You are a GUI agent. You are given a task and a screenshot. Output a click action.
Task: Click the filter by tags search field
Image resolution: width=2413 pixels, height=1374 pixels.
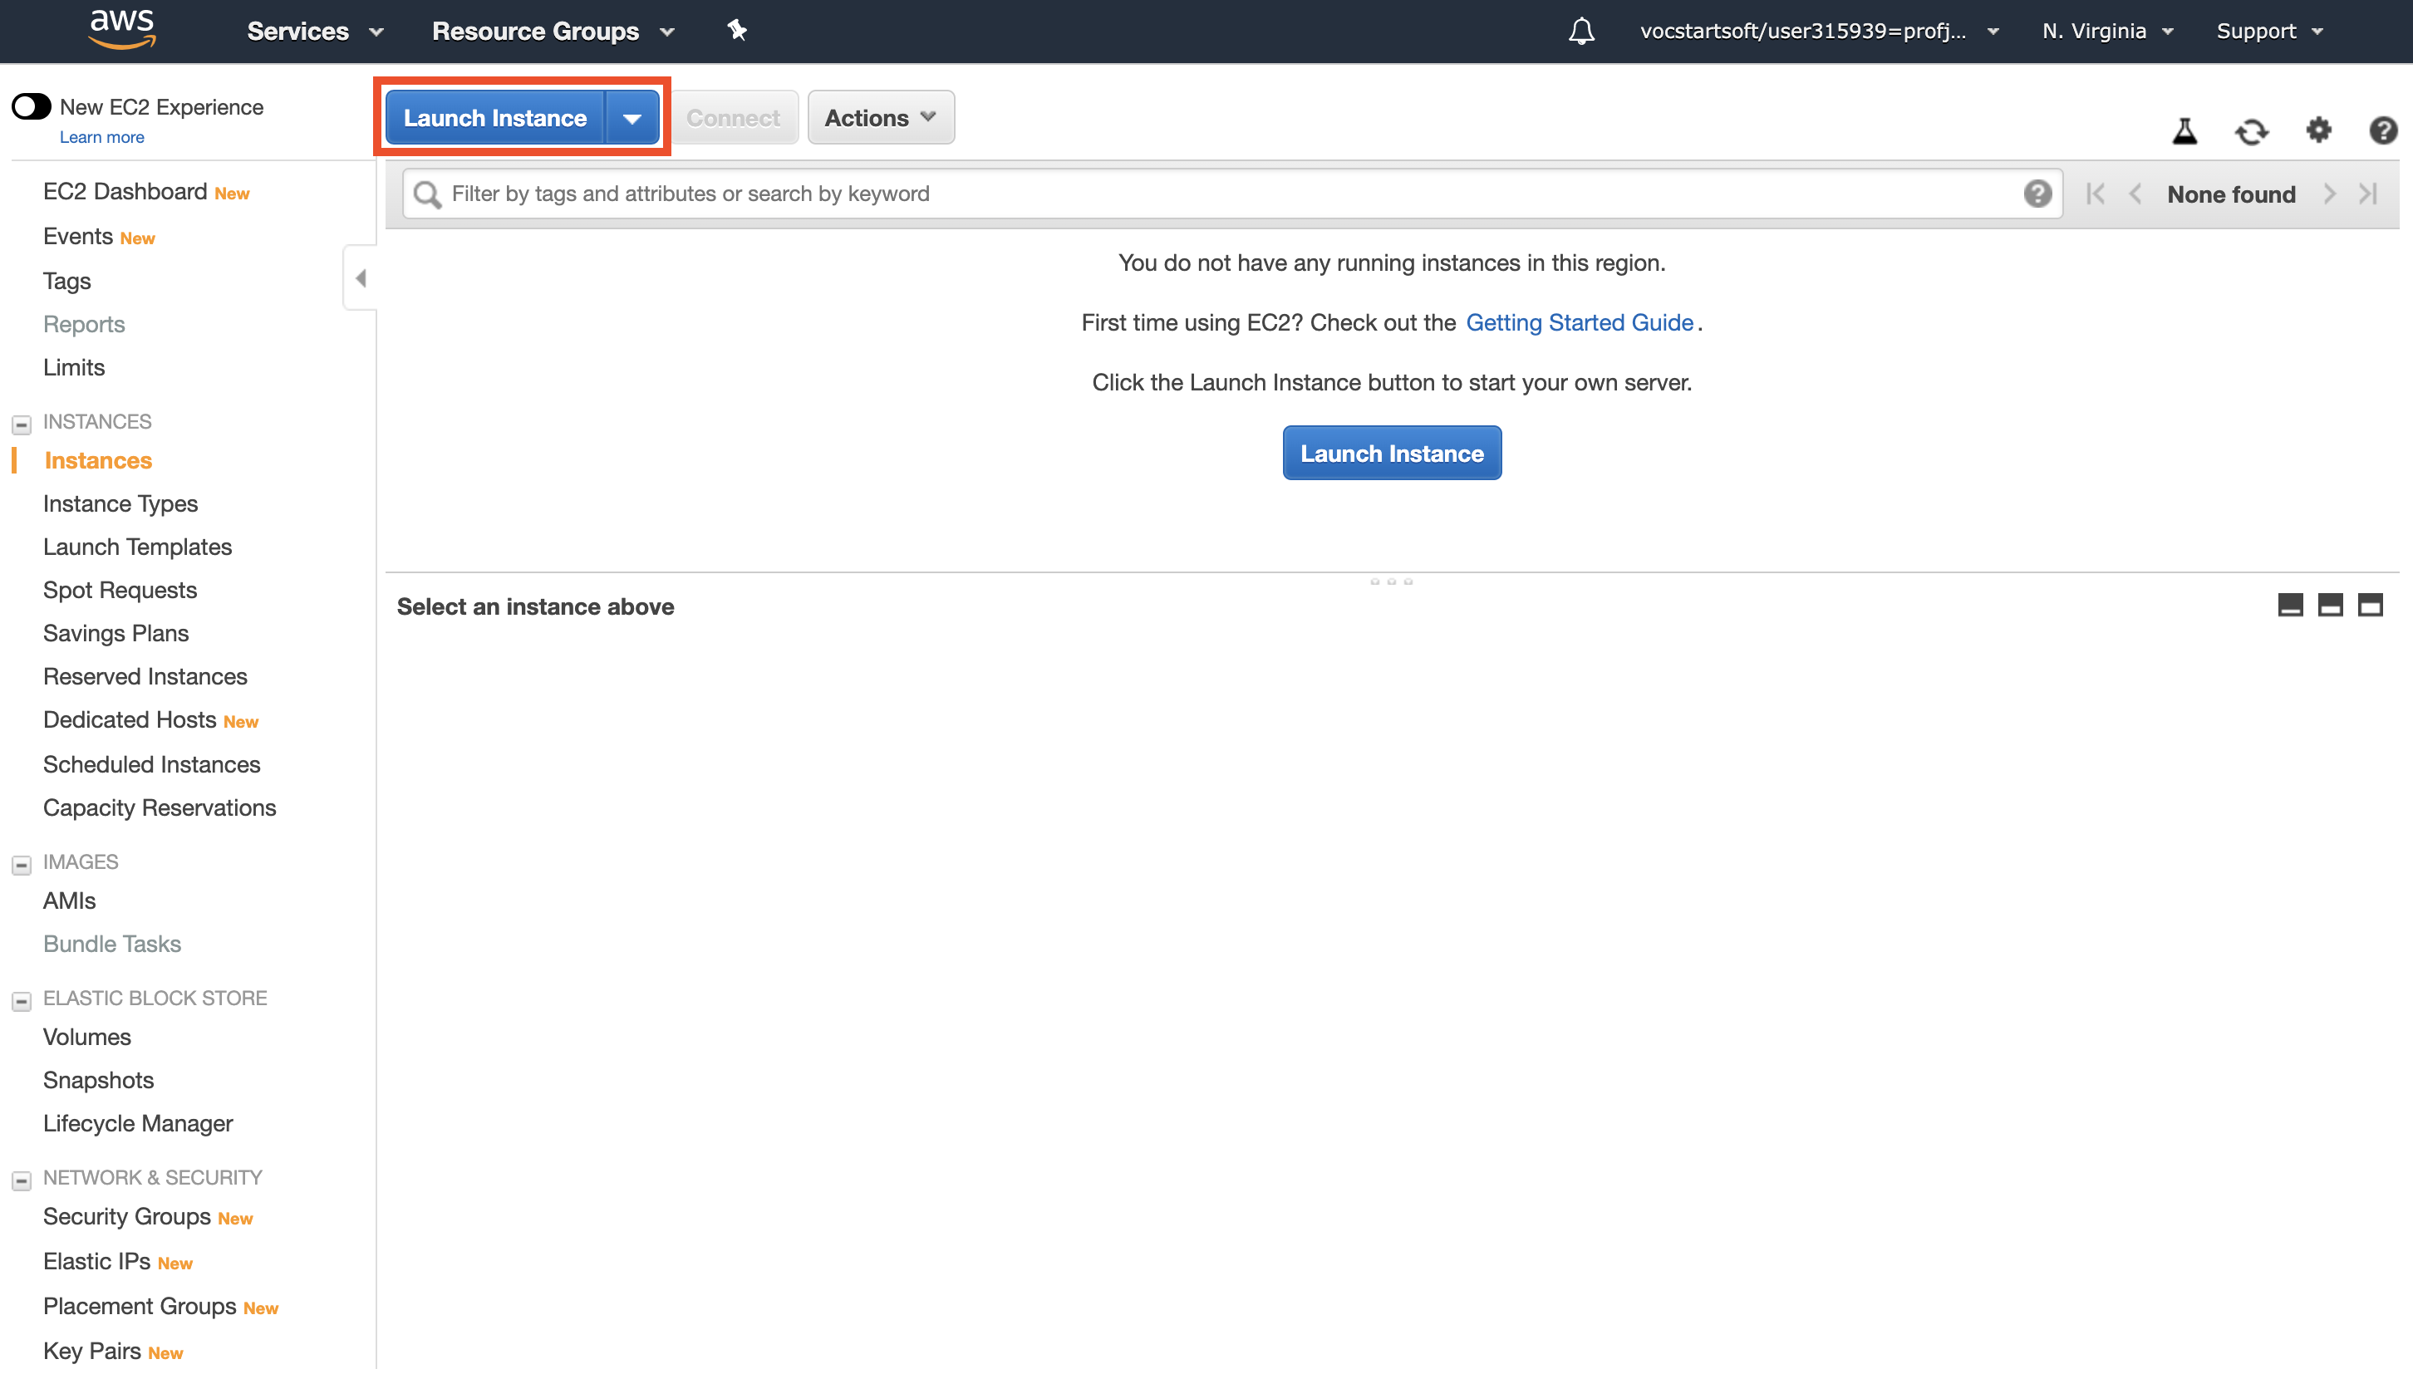pyautogui.click(x=1226, y=194)
